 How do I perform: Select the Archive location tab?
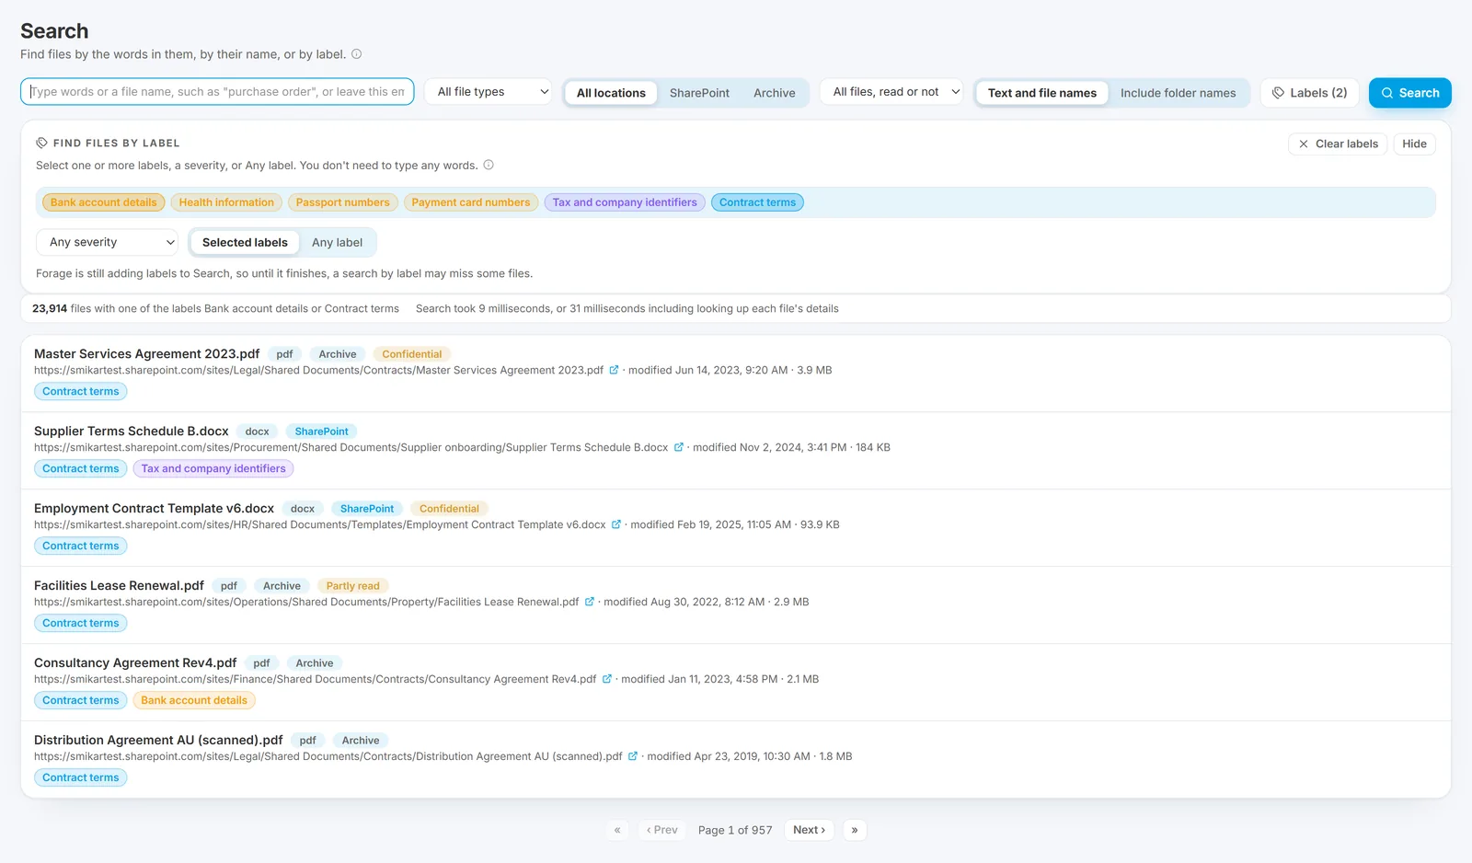[775, 93]
